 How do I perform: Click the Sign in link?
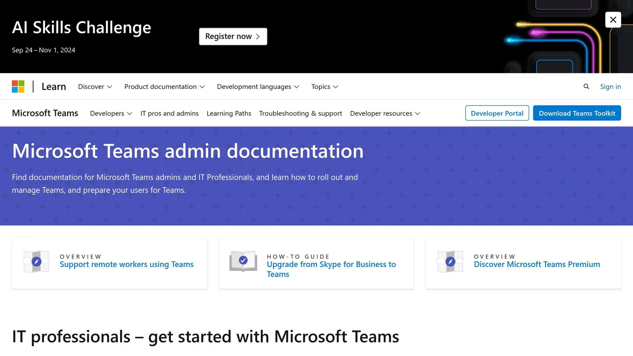610,87
